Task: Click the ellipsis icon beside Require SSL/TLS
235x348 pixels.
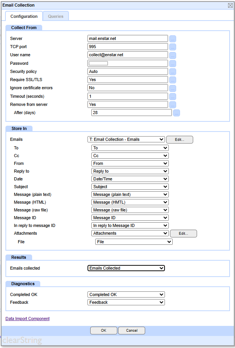Action: pyautogui.click(x=173, y=80)
